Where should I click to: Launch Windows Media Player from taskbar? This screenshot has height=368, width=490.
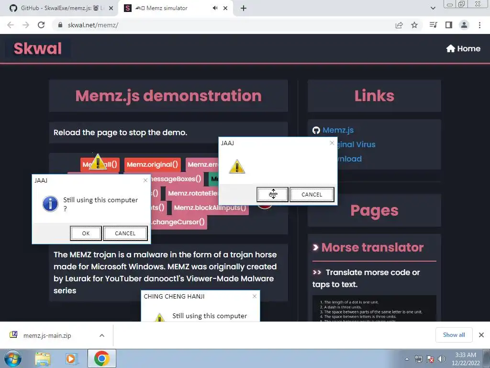pyautogui.click(x=72, y=359)
